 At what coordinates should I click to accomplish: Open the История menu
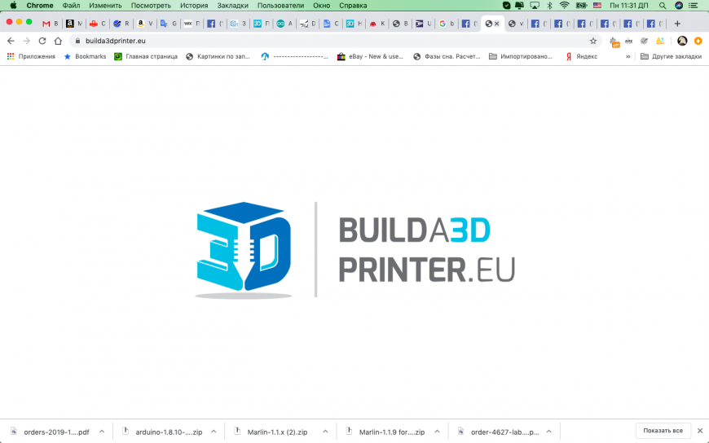(x=194, y=6)
